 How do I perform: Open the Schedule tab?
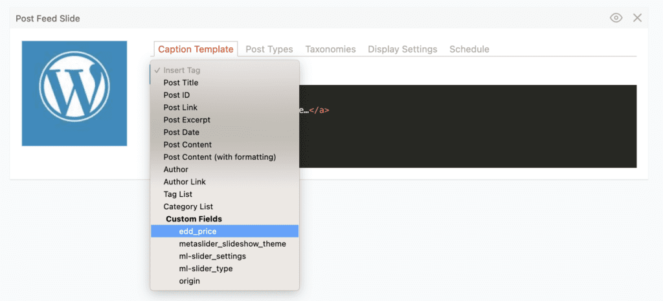click(469, 49)
